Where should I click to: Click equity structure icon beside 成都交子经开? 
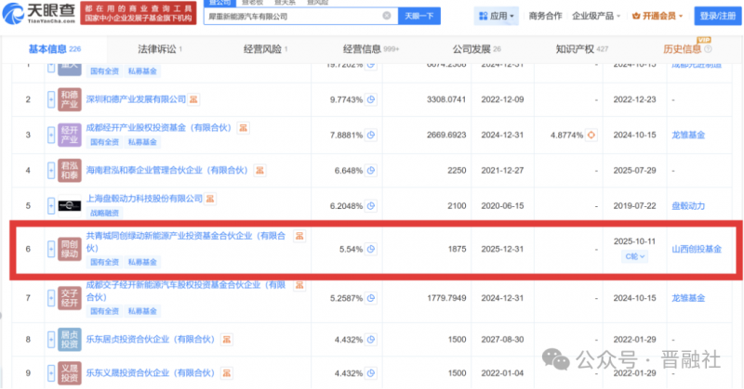point(299,285)
